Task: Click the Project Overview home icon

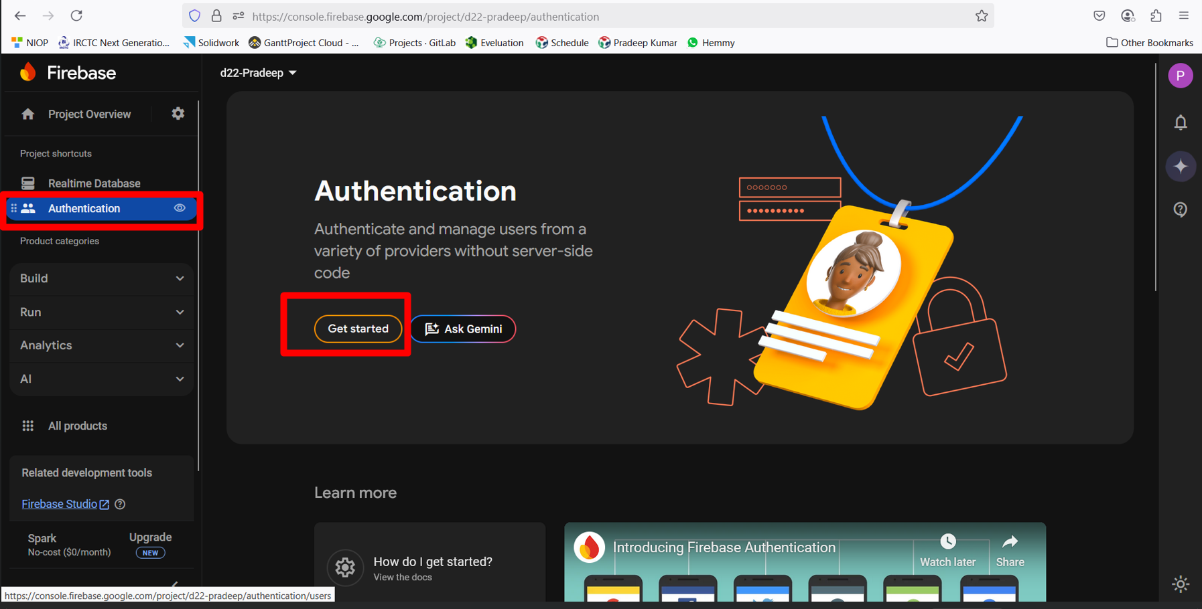Action: click(x=27, y=114)
